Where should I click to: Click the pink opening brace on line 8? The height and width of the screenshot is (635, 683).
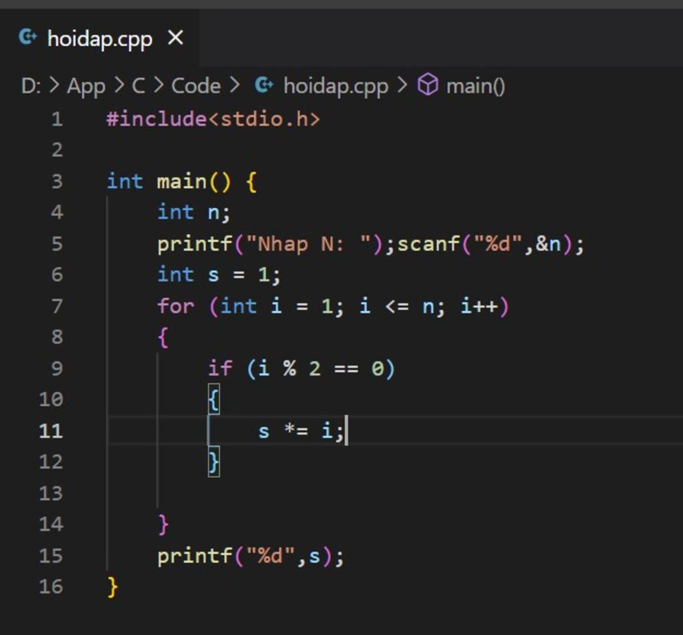(163, 338)
